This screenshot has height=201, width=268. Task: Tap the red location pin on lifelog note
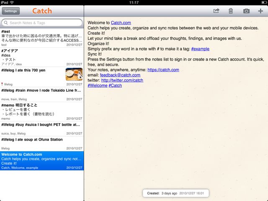click(x=2, y=84)
